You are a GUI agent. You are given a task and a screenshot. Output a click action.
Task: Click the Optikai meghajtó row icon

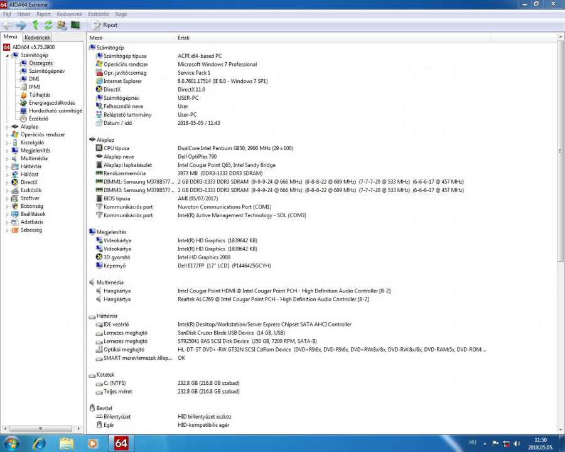click(99, 349)
